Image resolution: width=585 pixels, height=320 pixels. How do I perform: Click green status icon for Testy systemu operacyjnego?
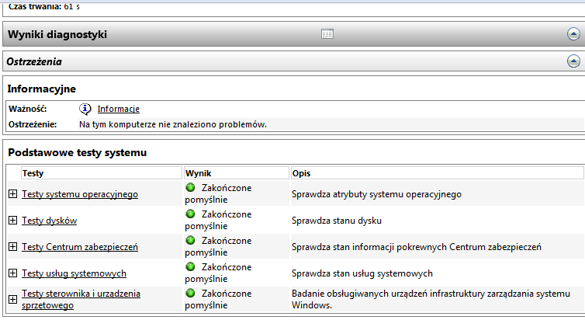point(190,188)
